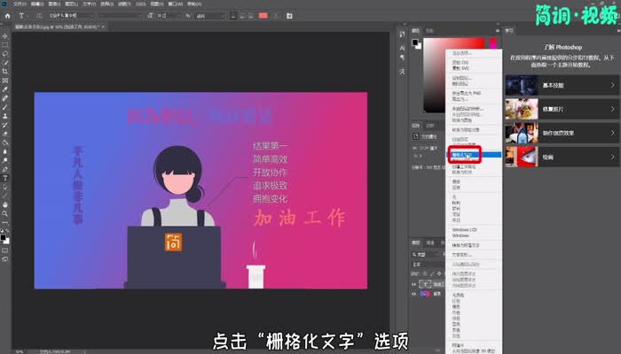Toggle visibility of the 背景 layer
The width and height of the screenshot is (621, 354).
pos(416,293)
